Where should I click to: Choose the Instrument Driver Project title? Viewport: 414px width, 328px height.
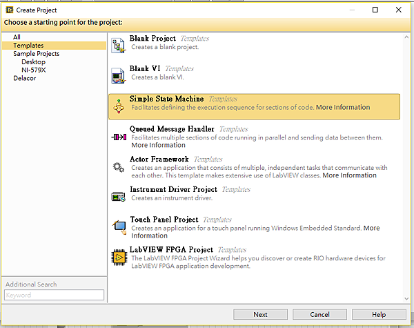point(173,189)
